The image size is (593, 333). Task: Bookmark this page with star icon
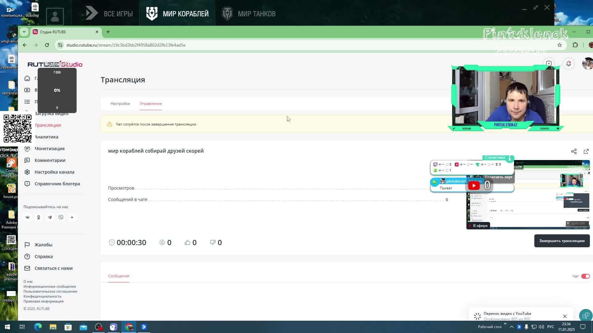click(x=559, y=45)
